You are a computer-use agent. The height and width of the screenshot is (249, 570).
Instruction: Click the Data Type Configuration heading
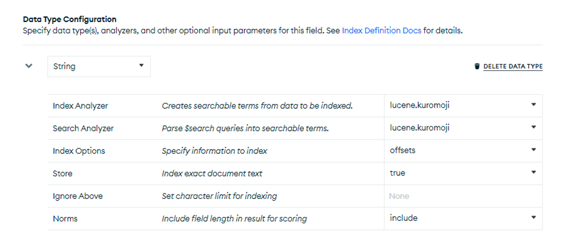click(70, 19)
